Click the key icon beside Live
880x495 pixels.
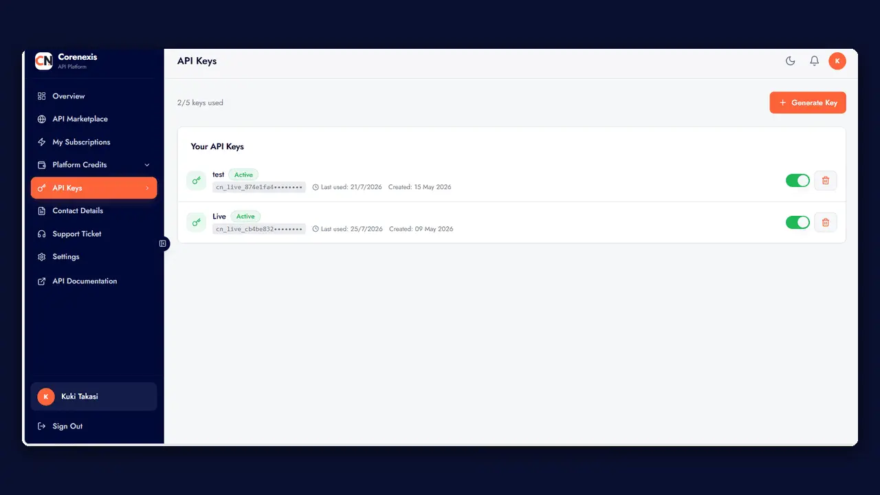coord(197,222)
